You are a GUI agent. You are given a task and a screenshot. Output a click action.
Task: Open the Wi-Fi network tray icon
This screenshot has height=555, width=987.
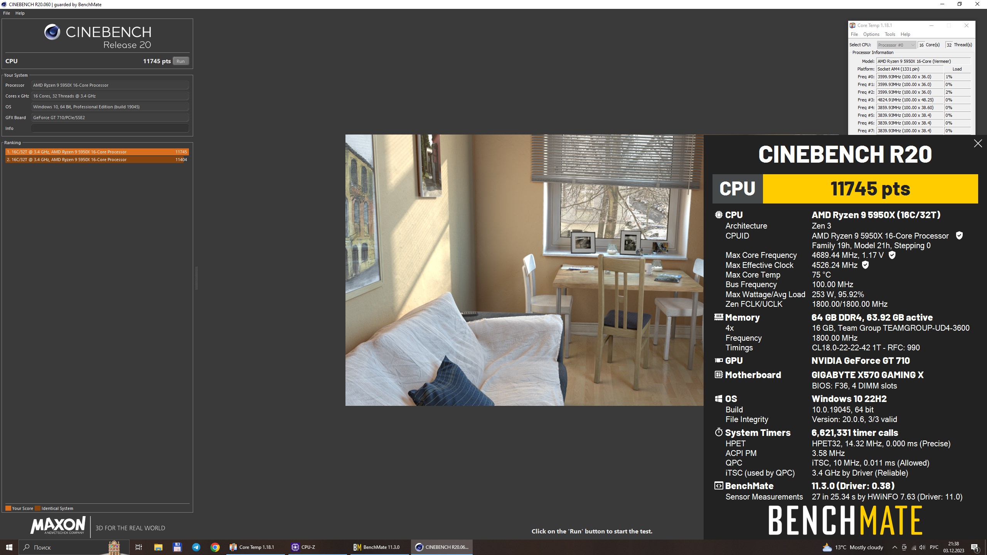(x=913, y=547)
